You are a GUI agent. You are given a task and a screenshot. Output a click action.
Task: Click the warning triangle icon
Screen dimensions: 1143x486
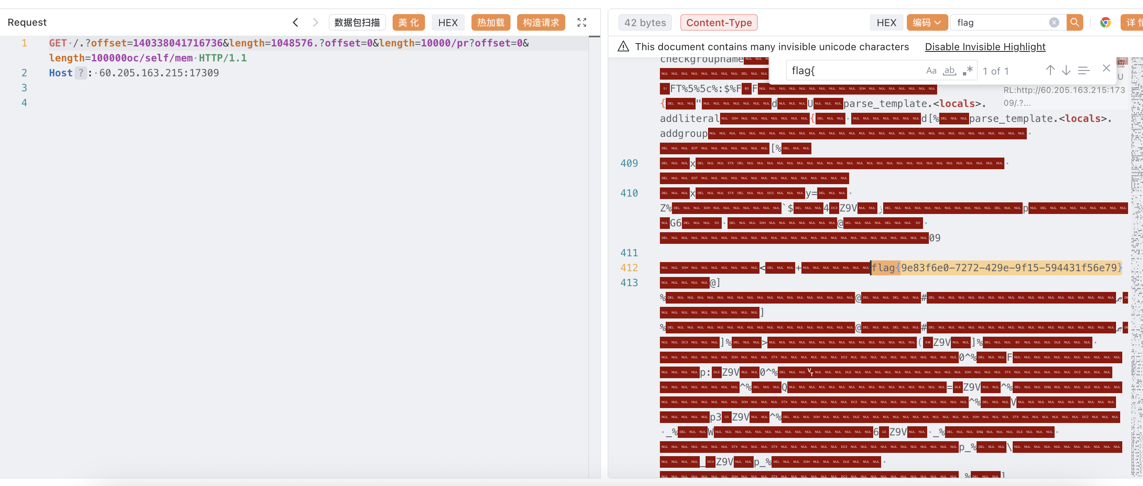[623, 46]
